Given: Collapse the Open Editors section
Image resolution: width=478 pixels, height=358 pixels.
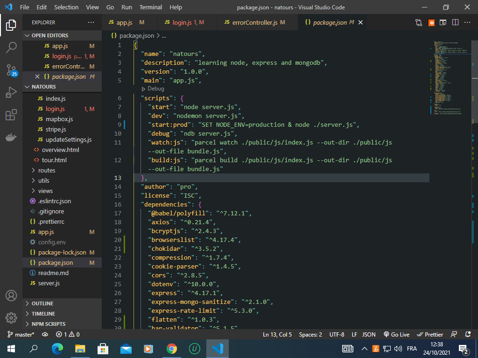Looking at the screenshot, I should [x=62, y=35].
